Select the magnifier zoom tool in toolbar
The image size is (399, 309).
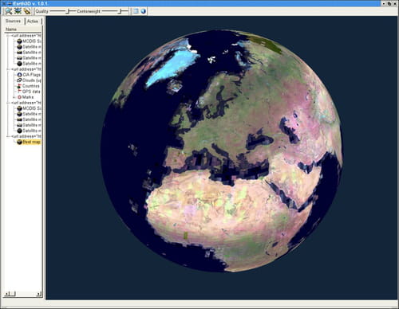(x=9, y=11)
